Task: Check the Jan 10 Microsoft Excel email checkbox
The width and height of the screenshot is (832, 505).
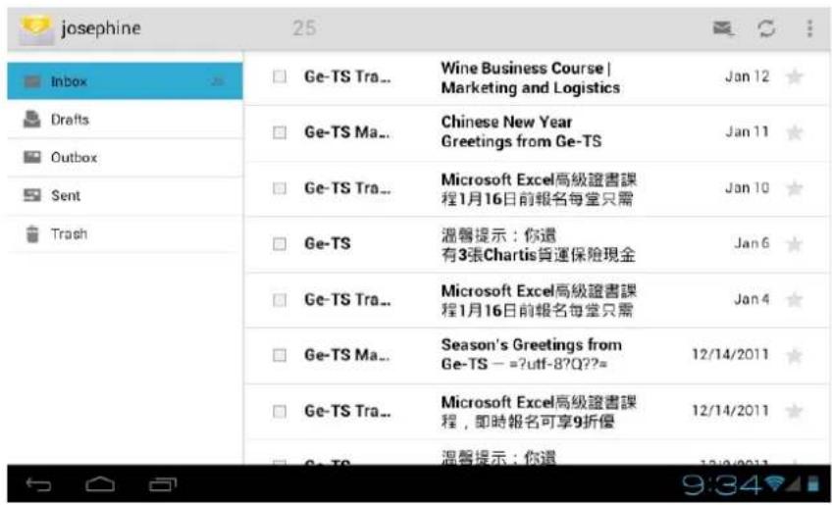Action: [x=279, y=188]
